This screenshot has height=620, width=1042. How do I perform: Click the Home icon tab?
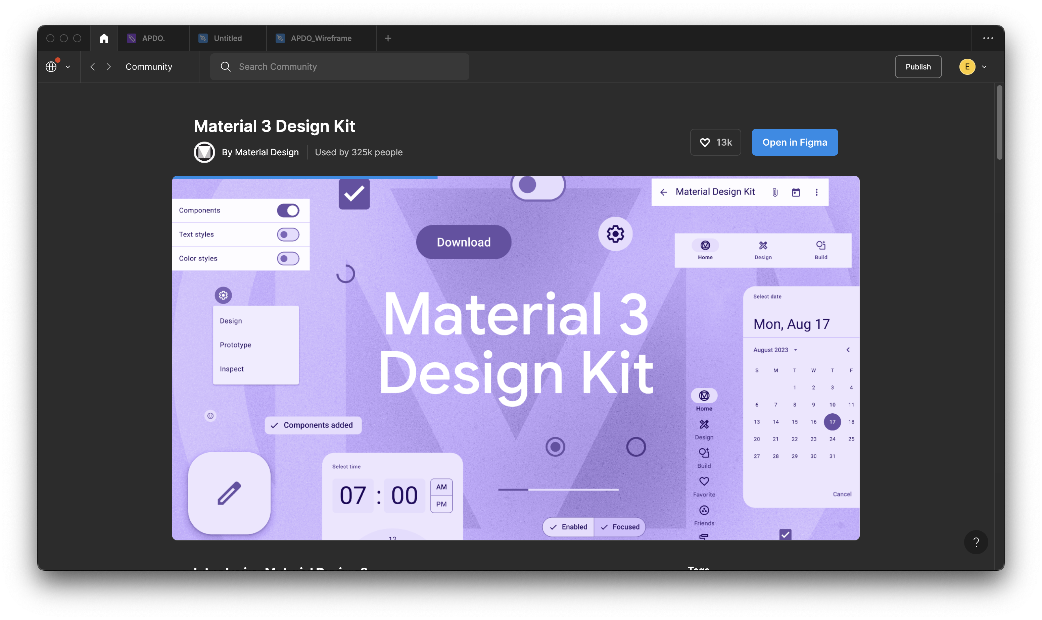[104, 39]
